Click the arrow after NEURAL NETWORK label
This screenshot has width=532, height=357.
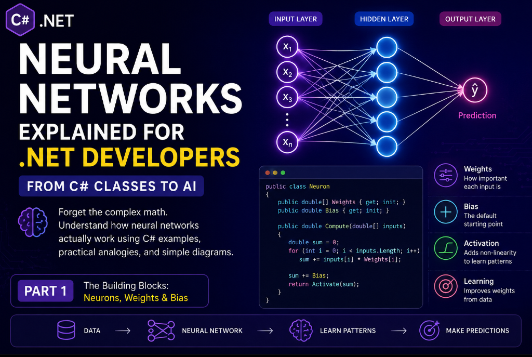(x=265, y=330)
